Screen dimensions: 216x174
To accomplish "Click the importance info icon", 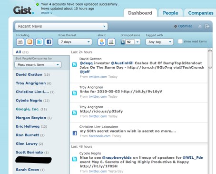I will pyautogui.click(x=123, y=42).
